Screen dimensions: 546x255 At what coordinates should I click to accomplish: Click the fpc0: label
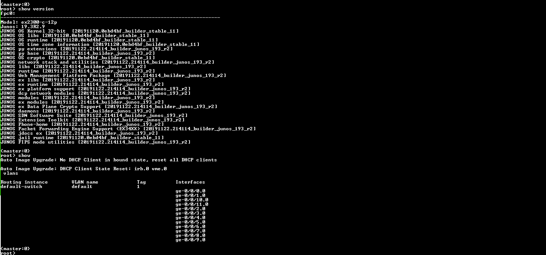pyautogui.click(x=8, y=13)
